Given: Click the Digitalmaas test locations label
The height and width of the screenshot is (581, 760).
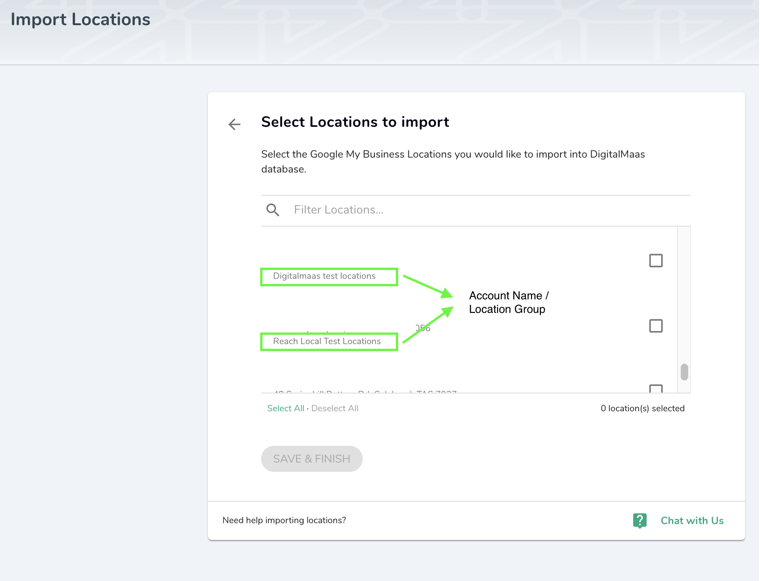Looking at the screenshot, I should tap(324, 276).
